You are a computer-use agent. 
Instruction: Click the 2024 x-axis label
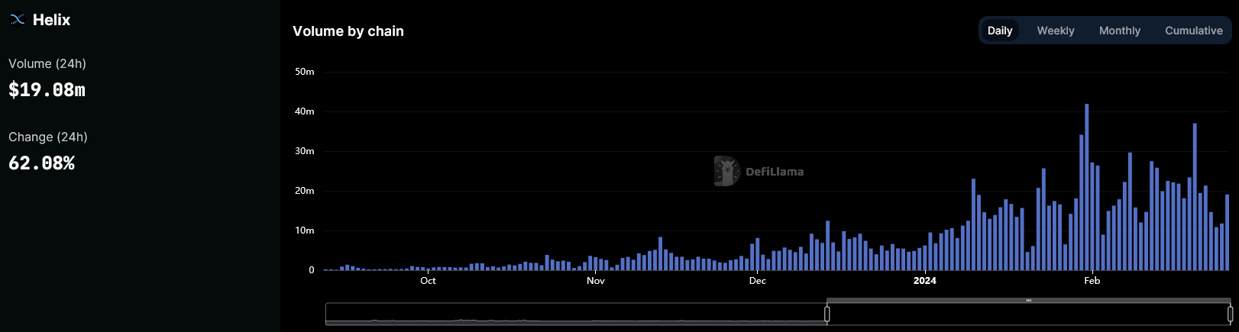[925, 281]
